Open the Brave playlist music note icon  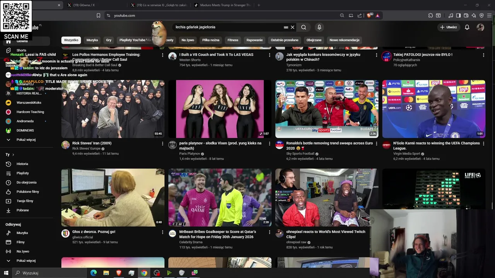(x=451, y=15)
